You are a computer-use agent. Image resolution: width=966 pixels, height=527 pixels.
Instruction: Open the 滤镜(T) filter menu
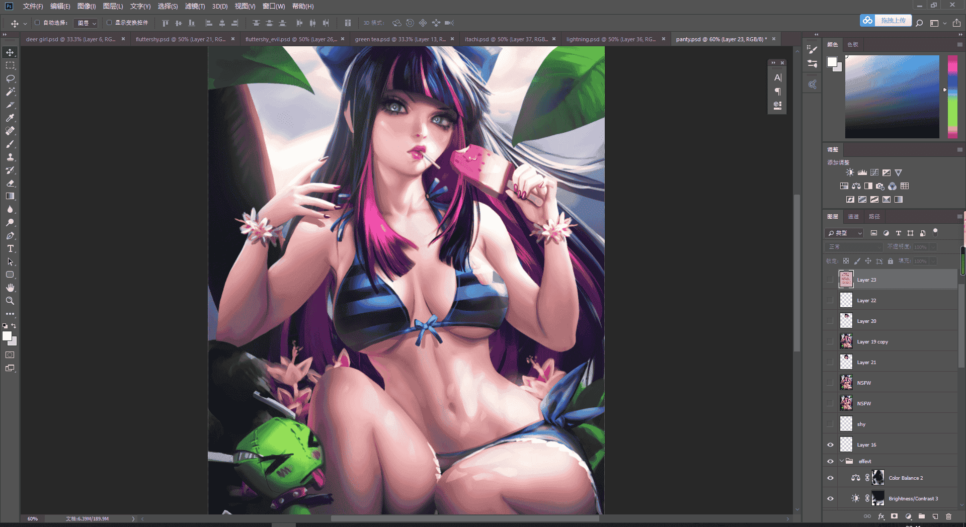[x=195, y=6]
